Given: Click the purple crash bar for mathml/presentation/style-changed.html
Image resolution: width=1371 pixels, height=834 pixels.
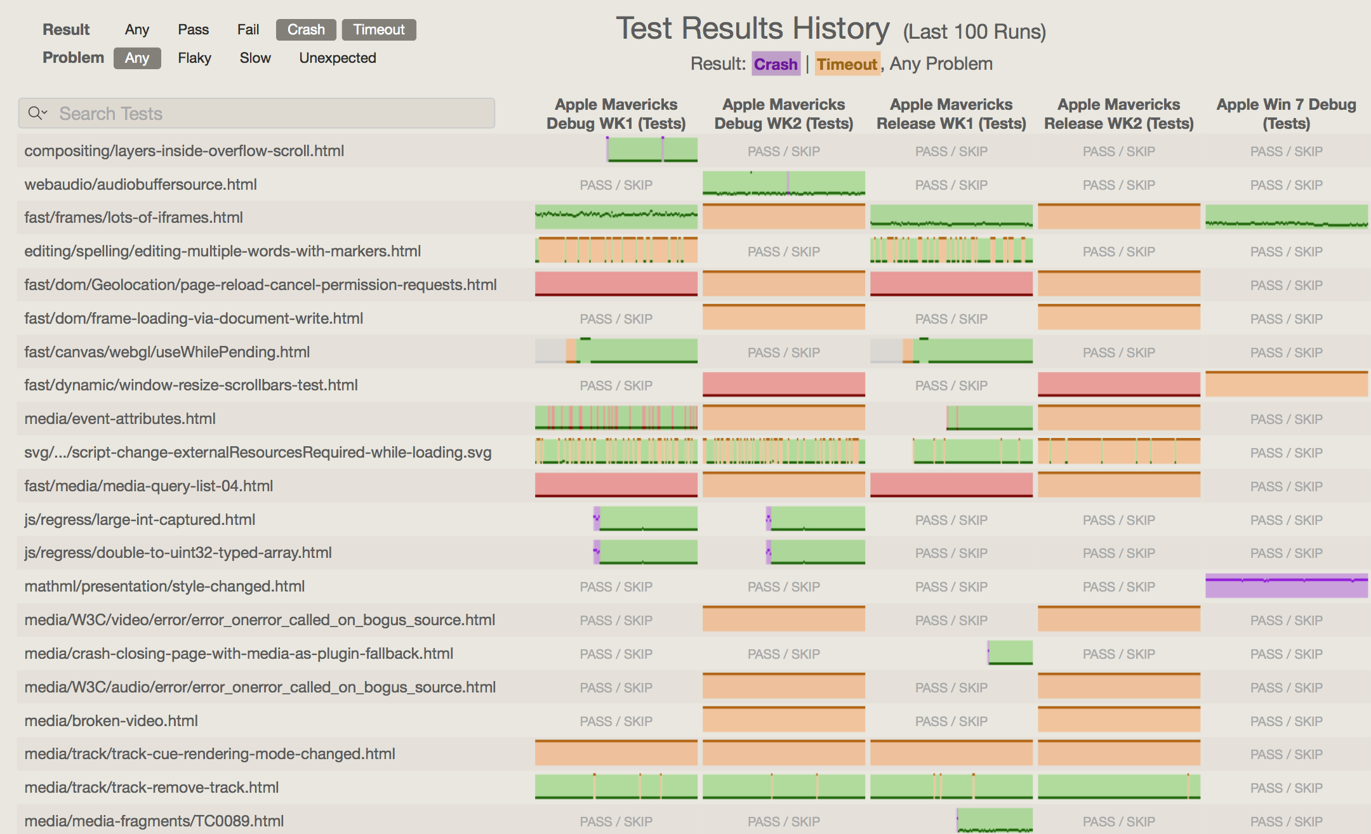Looking at the screenshot, I should coord(1286,586).
